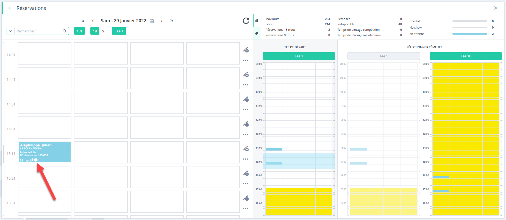Toggle the 18 holes filter
This screenshot has height=220, width=506.
pyautogui.click(x=95, y=31)
